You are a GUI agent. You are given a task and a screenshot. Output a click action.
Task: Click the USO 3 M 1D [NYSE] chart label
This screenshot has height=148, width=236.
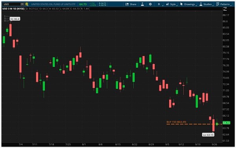tap(13, 9)
